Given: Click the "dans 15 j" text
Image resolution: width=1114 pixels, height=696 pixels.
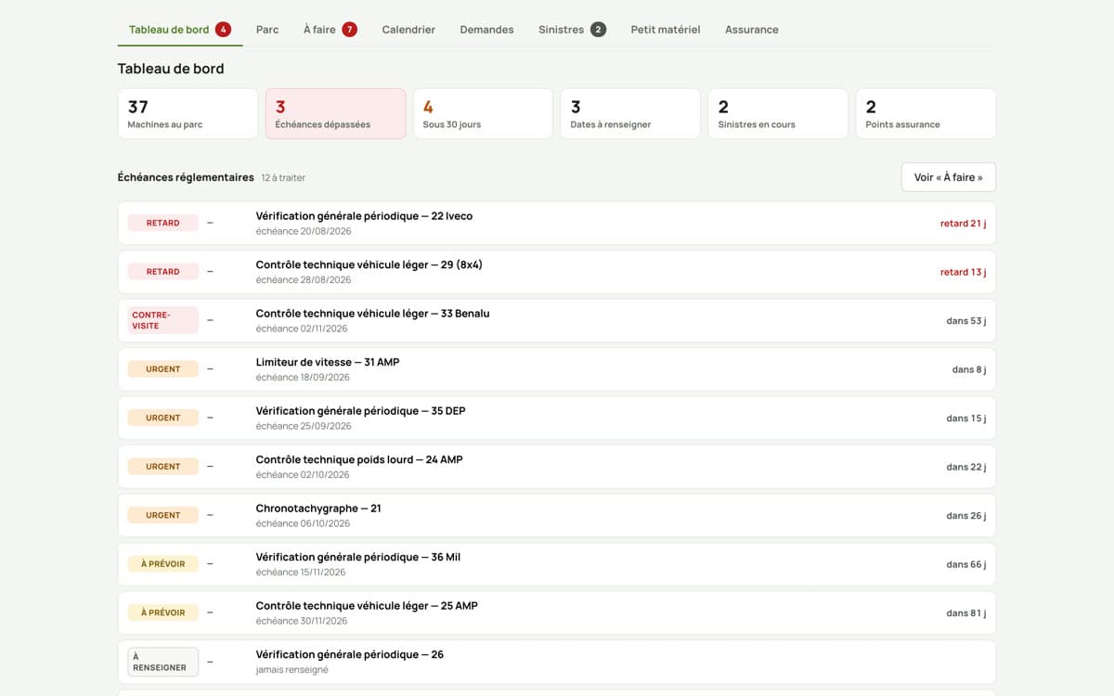Looking at the screenshot, I should (x=966, y=418).
